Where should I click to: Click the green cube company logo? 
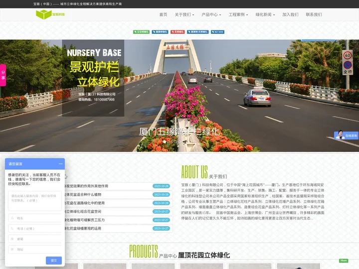pyautogui.click(x=50, y=14)
